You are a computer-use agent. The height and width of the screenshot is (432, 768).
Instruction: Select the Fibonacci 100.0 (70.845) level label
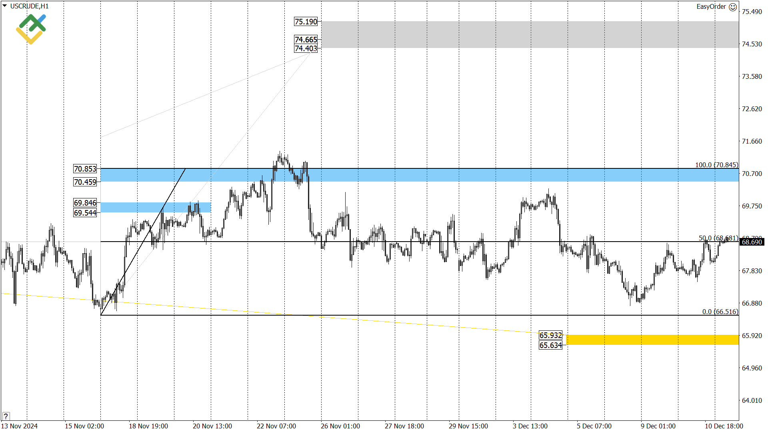[x=716, y=165]
